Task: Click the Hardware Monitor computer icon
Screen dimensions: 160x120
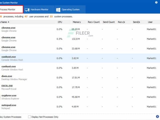Action: point(27,10)
